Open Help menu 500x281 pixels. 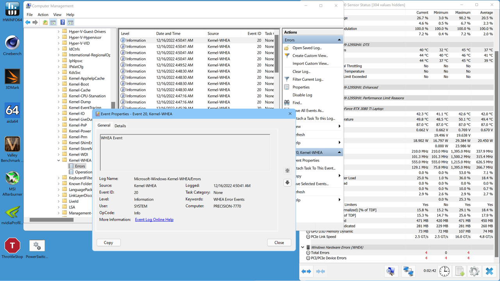(x=70, y=14)
